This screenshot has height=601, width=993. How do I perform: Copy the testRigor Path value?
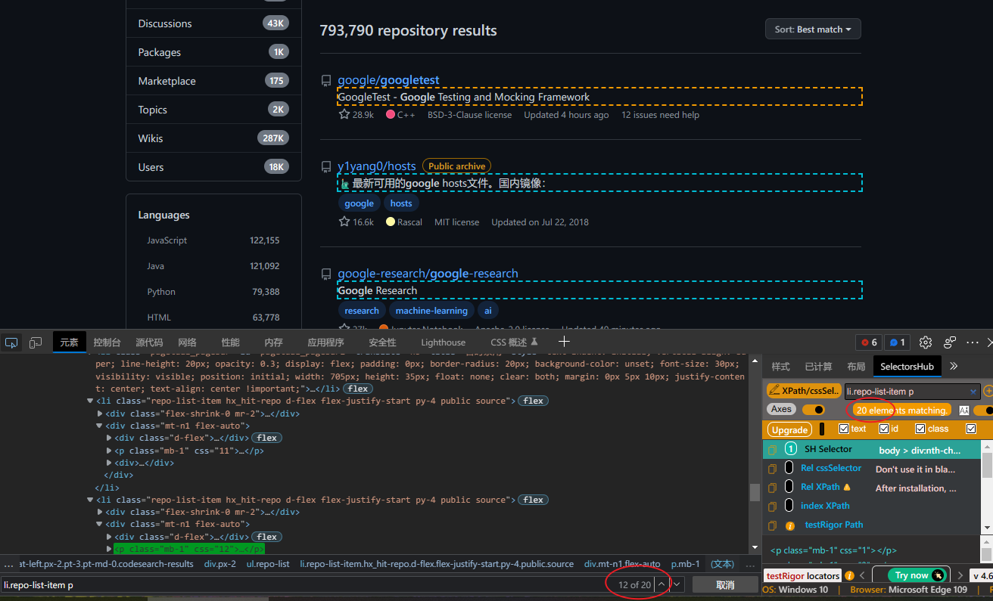coord(772,525)
